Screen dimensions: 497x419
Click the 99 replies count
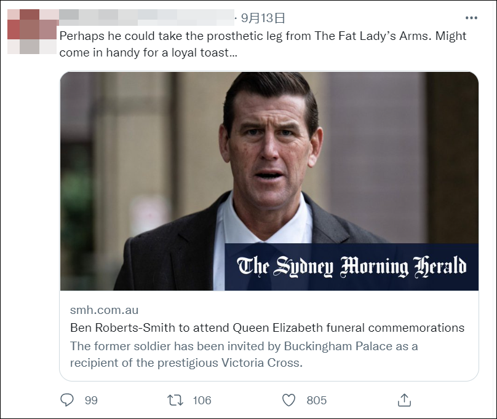[91, 401]
